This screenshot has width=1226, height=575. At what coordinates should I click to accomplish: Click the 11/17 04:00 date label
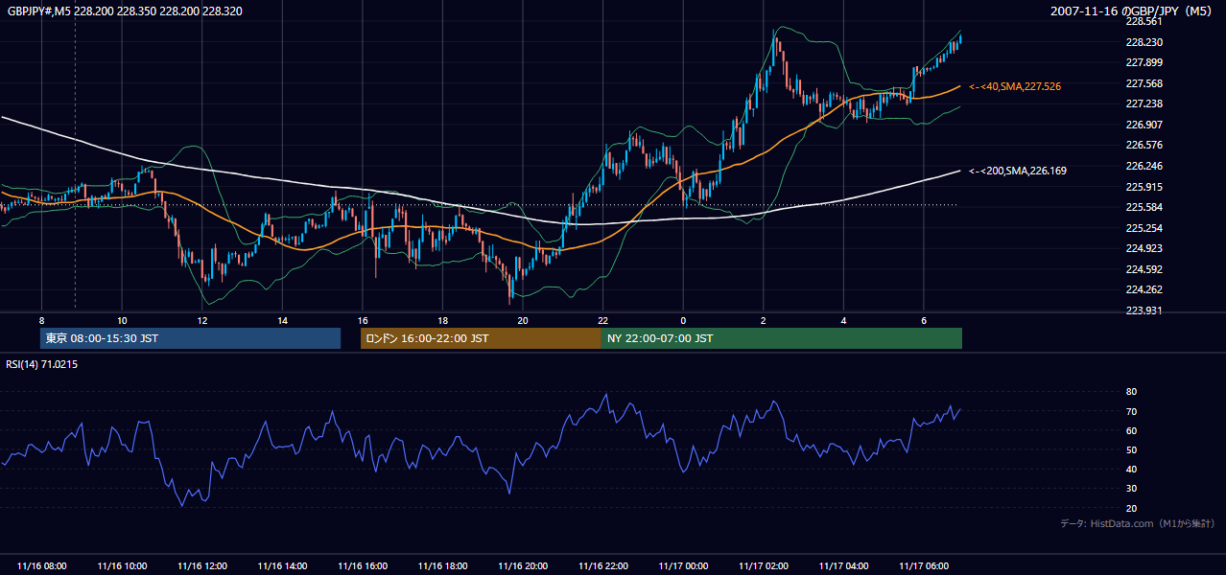pyautogui.click(x=843, y=566)
